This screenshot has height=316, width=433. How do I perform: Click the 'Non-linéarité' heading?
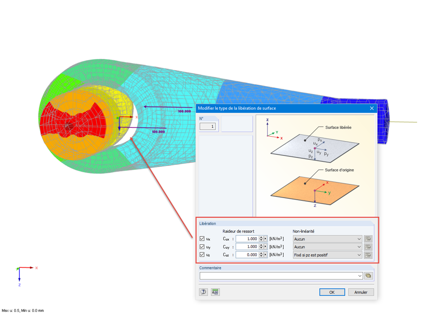[303, 231]
